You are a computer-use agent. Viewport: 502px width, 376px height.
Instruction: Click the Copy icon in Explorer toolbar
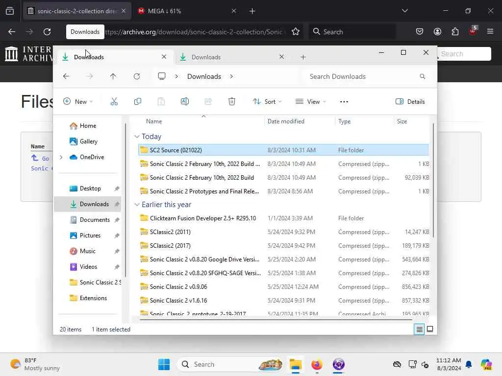(x=138, y=102)
